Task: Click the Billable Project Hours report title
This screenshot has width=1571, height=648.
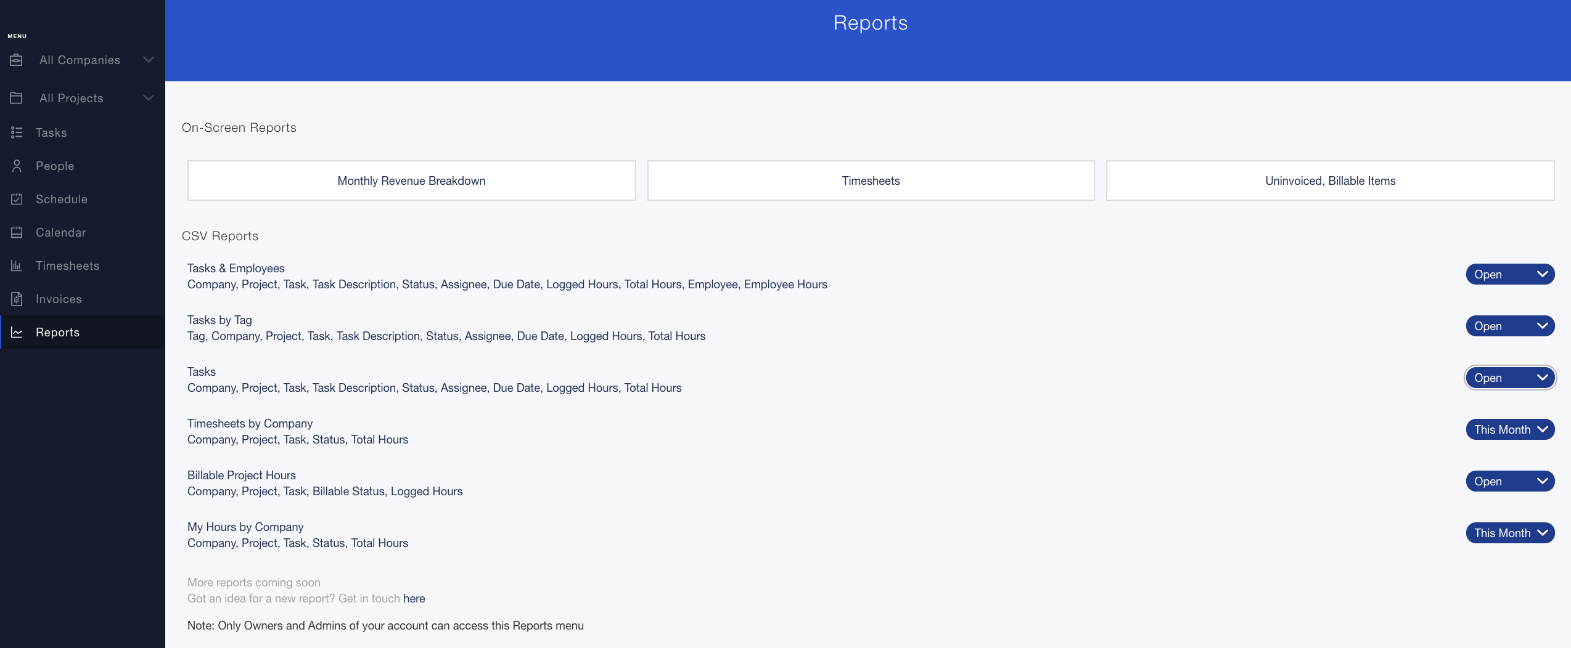Action: click(x=241, y=475)
